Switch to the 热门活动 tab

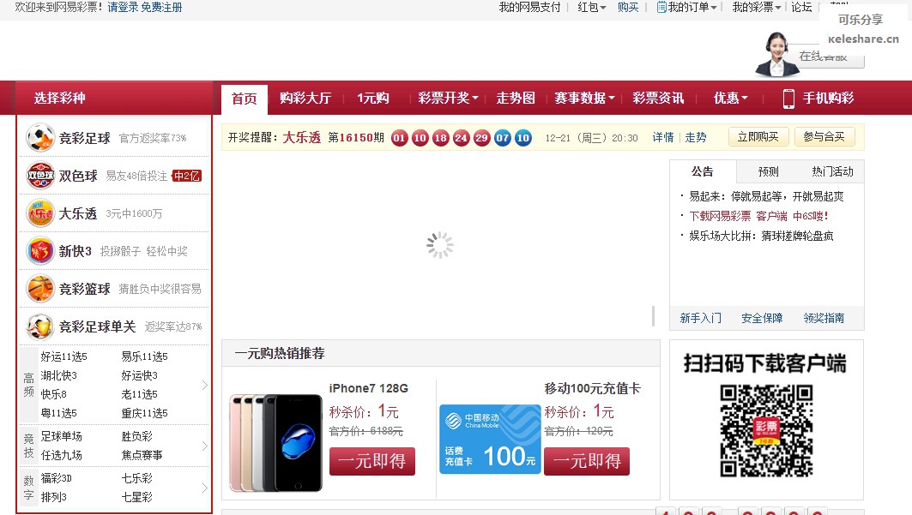832,171
